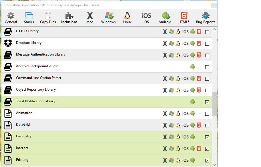Select the Inclusions tab
Viewport: 261px width, 167px height.
69,18
